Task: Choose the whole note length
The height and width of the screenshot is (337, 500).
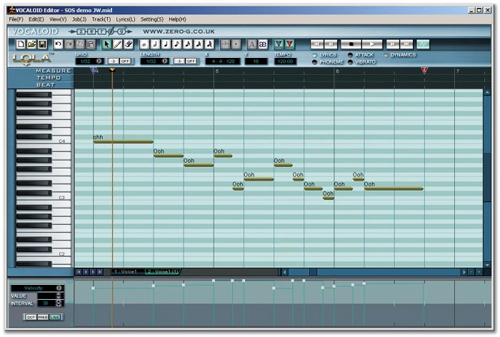Action: click(144, 44)
